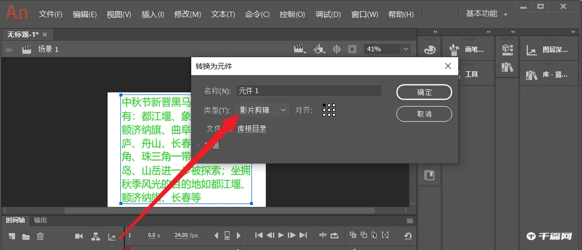Play the timeline animation
582x250 pixels.
[281, 235]
